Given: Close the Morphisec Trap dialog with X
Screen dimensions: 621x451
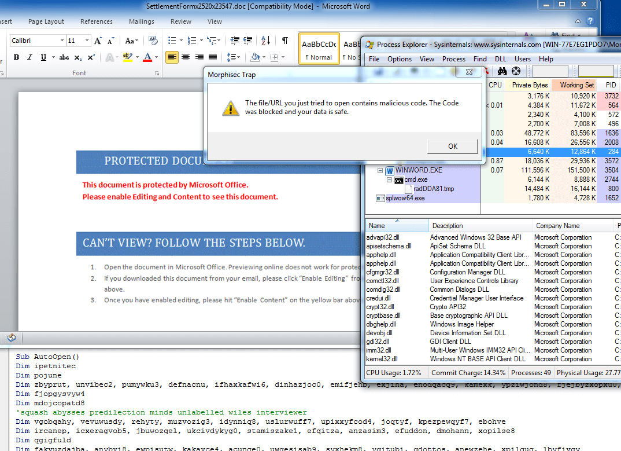Looking at the screenshot, I should pos(470,72).
